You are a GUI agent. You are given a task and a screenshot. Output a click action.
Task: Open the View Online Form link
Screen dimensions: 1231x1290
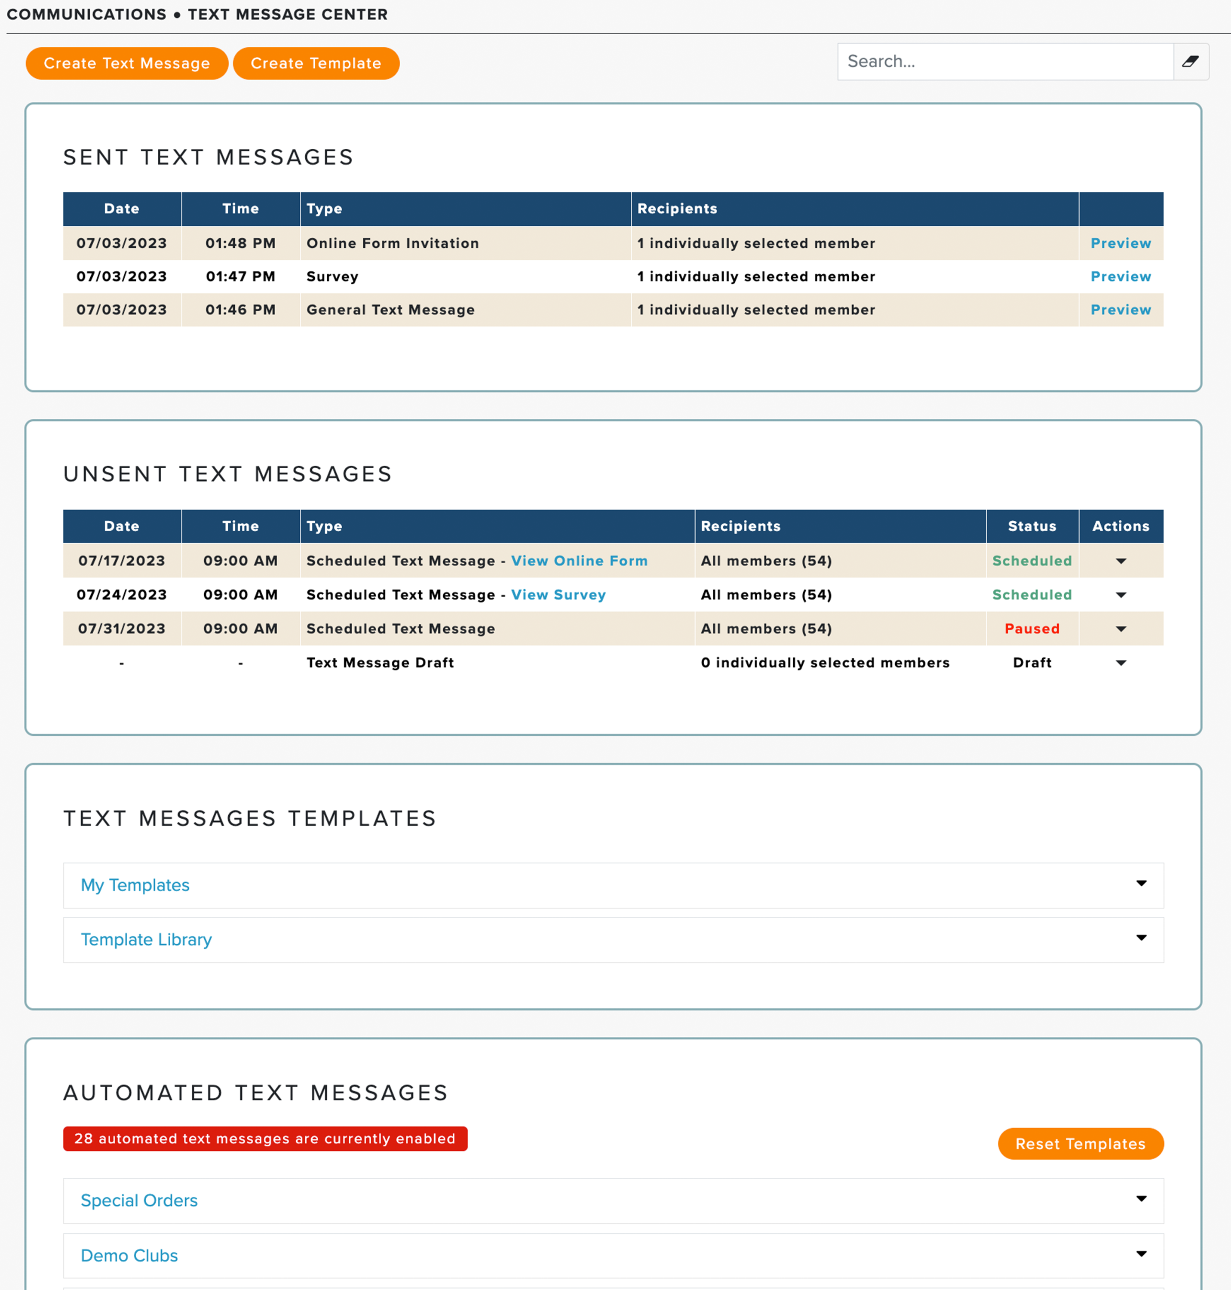pyautogui.click(x=579, y=561)
